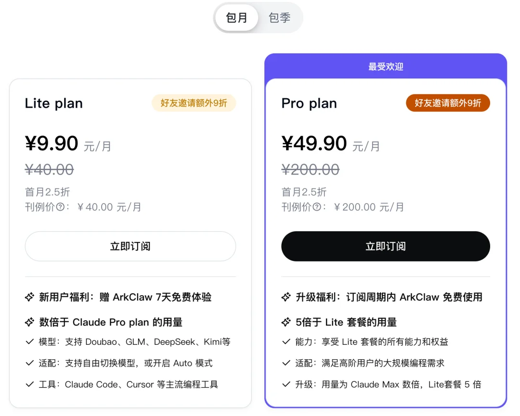Click the checkmark beside 能力 in Pro plan
The width and height of the screenshot is (520, 416).
(286, 342)
